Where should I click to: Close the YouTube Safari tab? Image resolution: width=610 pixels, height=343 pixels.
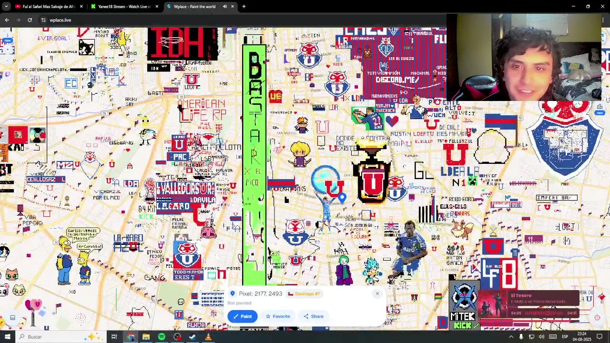(x=81, y=7)
